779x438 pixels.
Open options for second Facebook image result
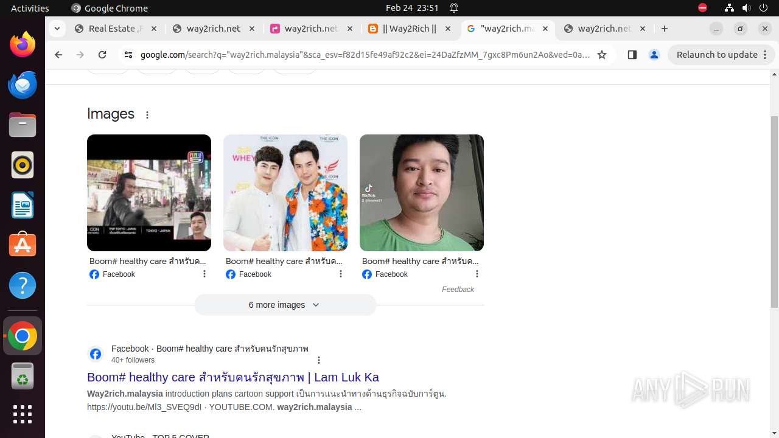[x=341, y=274]
